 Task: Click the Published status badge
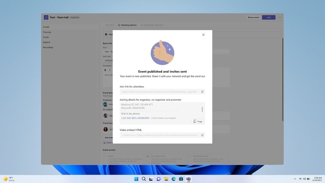[74, 18]
